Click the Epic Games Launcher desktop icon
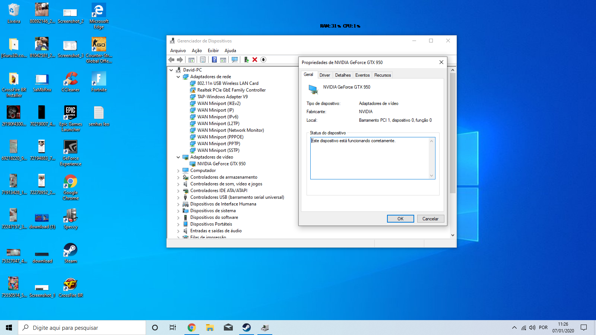The width and height of the screenshot is (596, 335). (70, 119)
